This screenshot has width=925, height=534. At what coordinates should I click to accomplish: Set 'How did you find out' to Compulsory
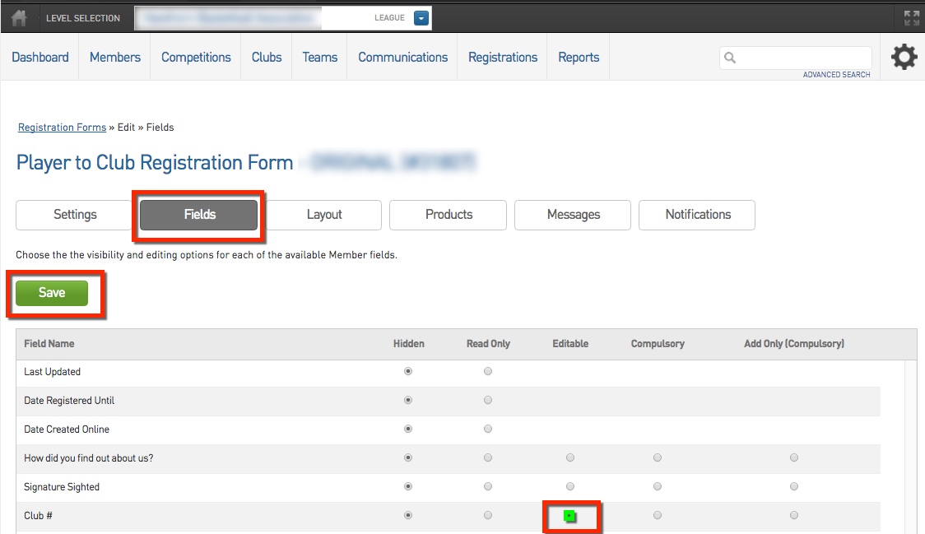point(658,457)
